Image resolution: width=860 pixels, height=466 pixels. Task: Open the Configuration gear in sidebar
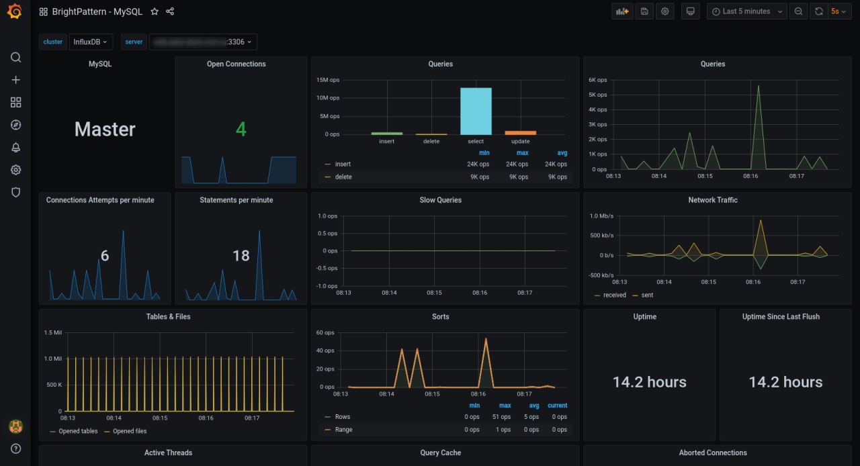(x=15, y=170)
